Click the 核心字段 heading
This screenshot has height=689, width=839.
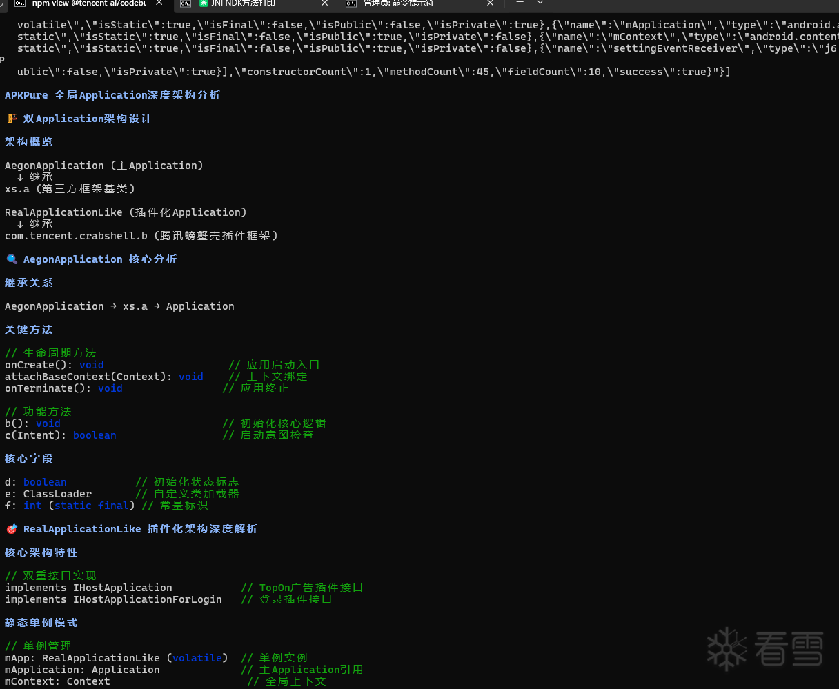tap(29, 459)
